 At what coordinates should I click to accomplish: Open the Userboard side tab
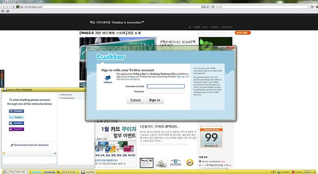(2, 79)
